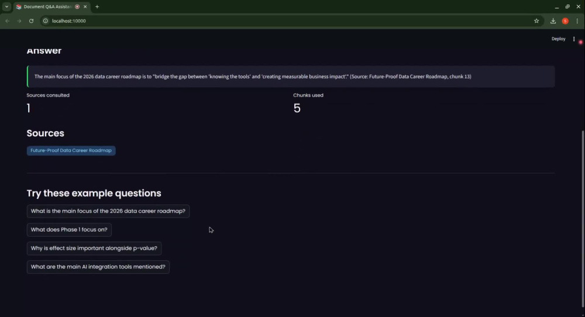The image size is (585, 317).
Task: Ask why effect size matters alongside p-value
Action: pos(94,248)
